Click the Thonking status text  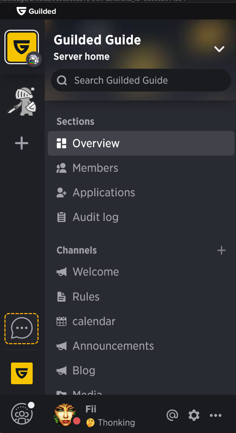tap(116, 422)
